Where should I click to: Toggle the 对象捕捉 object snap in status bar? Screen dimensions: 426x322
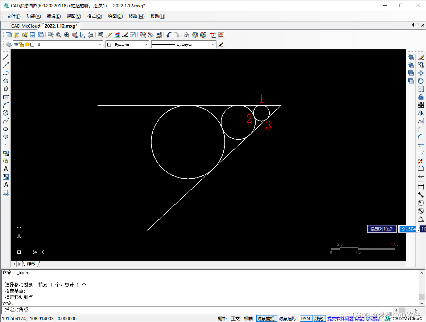266,318
